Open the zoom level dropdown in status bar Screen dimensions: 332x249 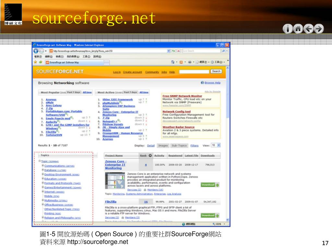click(224, 224)
